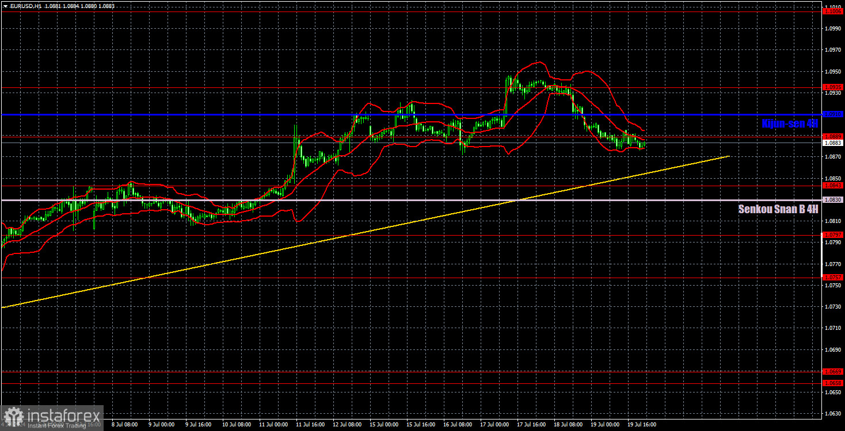Click the OHLC values 1.0881 1.0884 1.0880 1.0883
This screenshot has width=845, height=431.
point(80,6)
